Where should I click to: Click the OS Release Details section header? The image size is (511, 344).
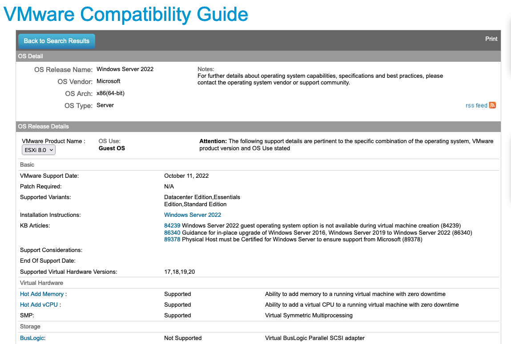tap(43, 126)
